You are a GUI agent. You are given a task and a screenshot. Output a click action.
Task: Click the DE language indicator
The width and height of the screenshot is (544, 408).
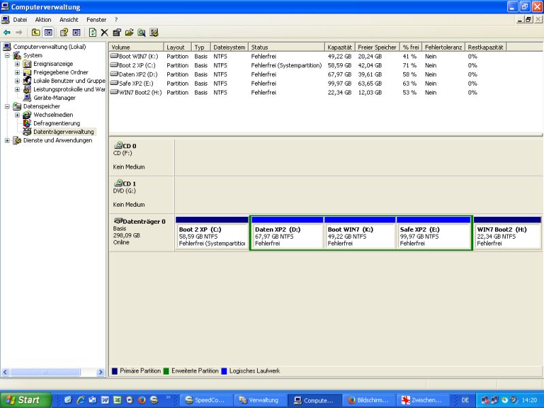click(465, 400)
